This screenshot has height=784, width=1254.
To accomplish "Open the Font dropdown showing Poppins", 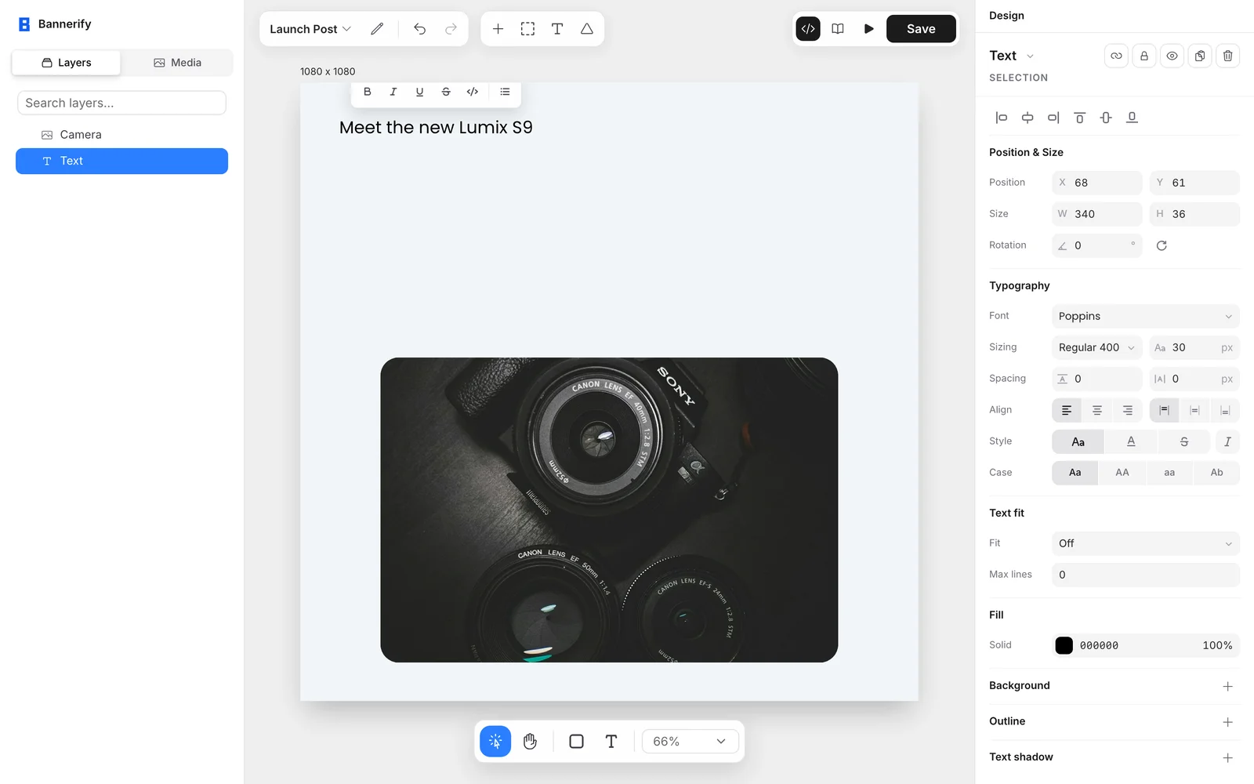I will click(1145, 316).
